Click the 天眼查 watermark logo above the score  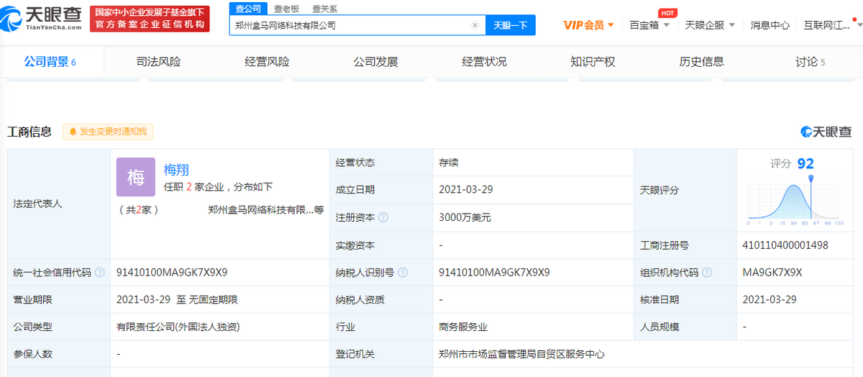click(826, 132)
